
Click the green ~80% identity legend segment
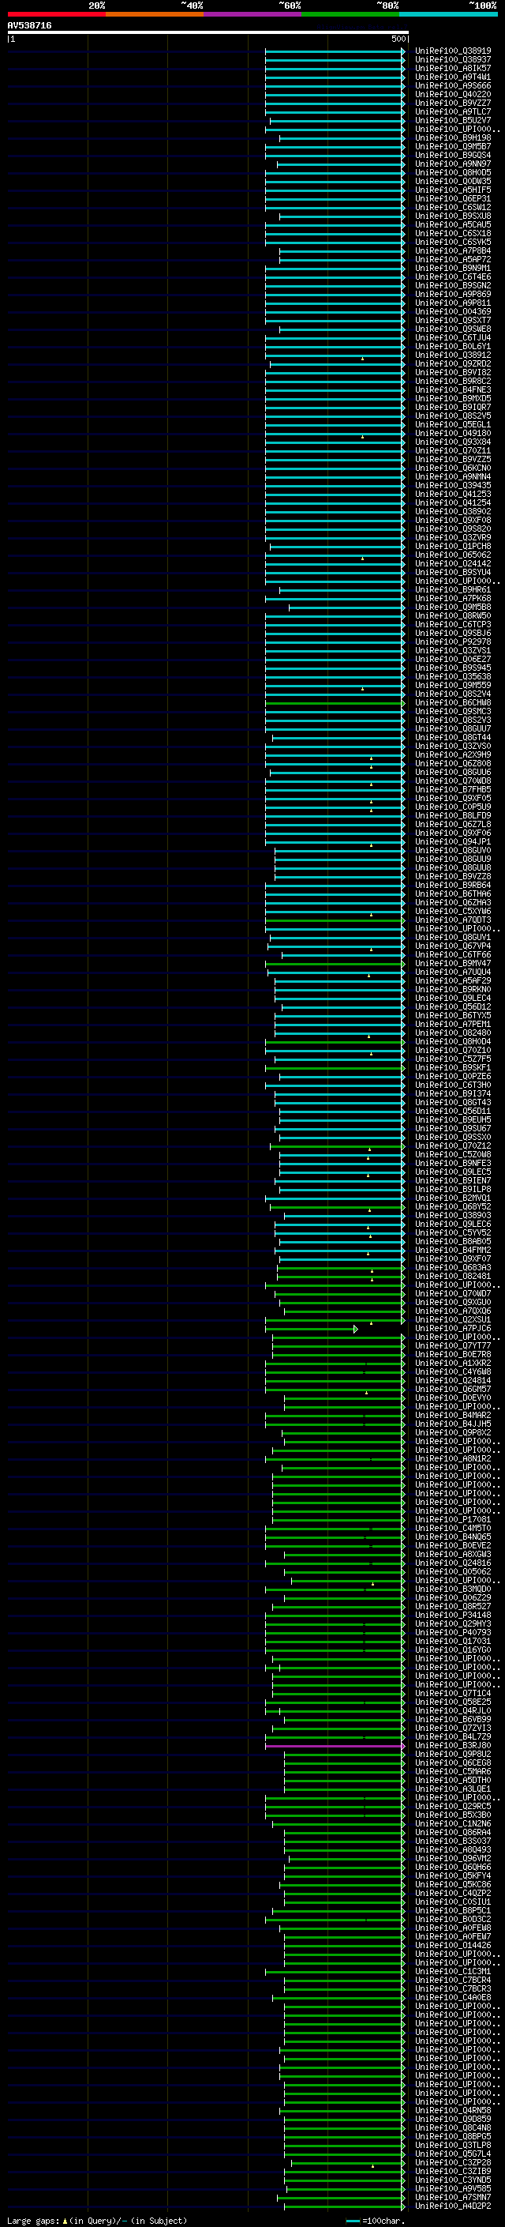point(350,14)
